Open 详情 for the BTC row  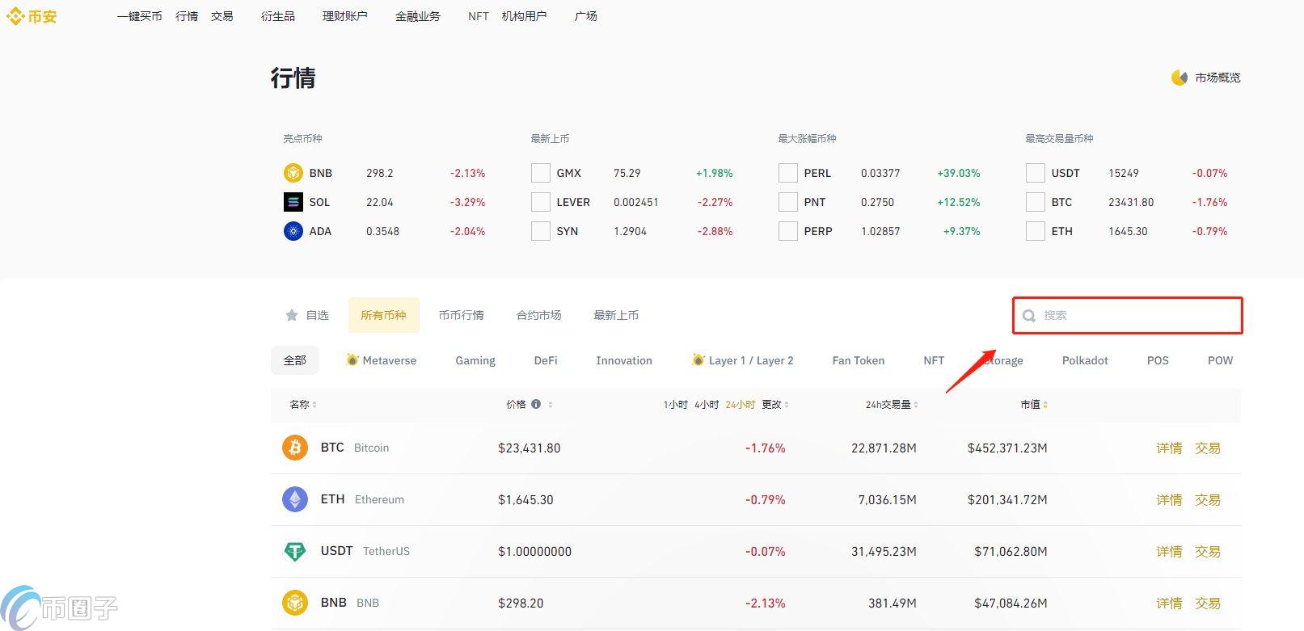coord(1169,448)
